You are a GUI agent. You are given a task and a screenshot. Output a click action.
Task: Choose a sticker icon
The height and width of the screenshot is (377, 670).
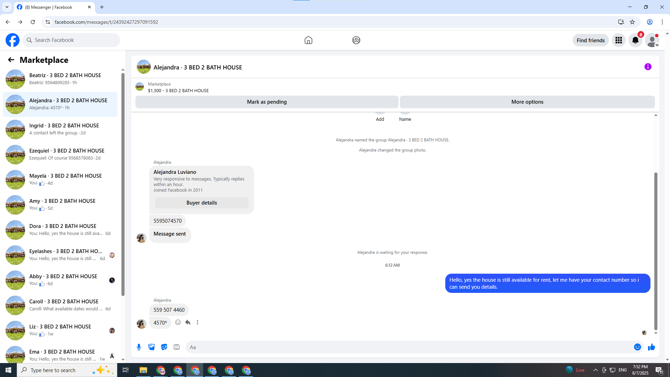[164, 347]
